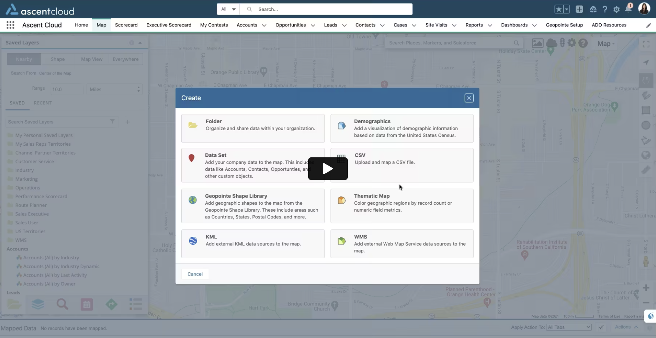
Task: Open the calendar icon in bottom toolbar
Action: [x=87, y=304]
